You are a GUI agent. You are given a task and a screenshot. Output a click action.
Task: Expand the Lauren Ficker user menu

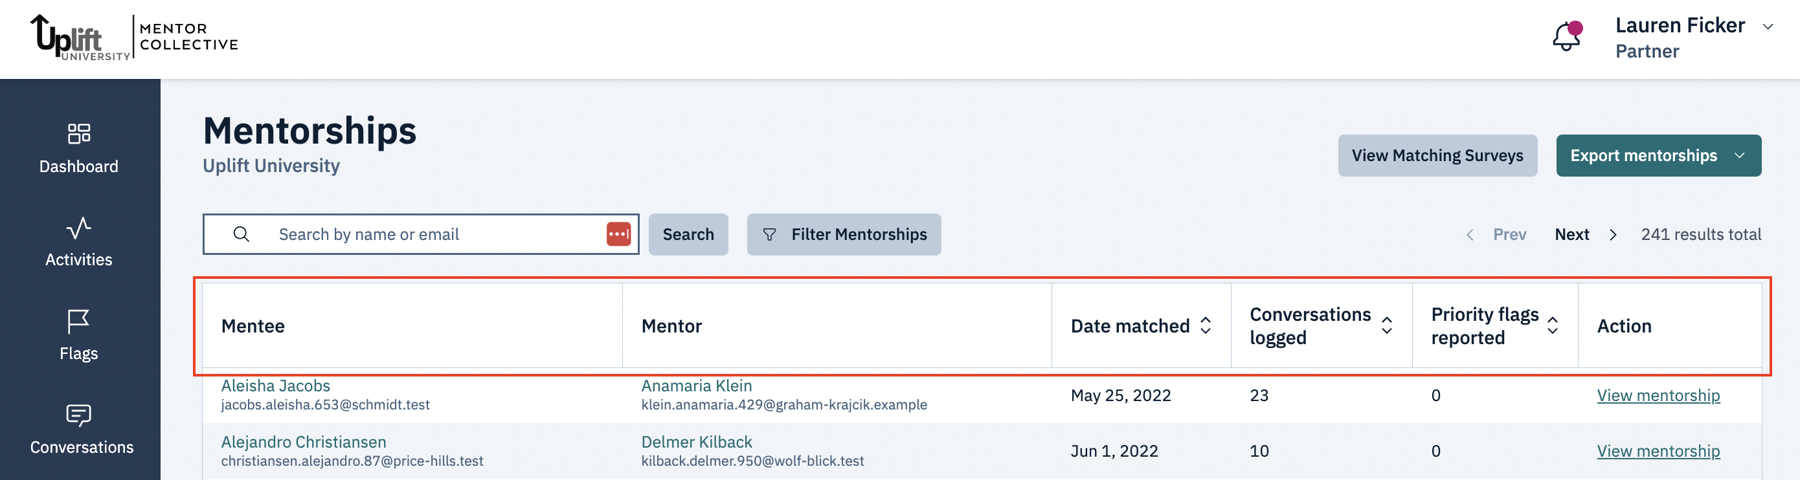coord(1768,27)
